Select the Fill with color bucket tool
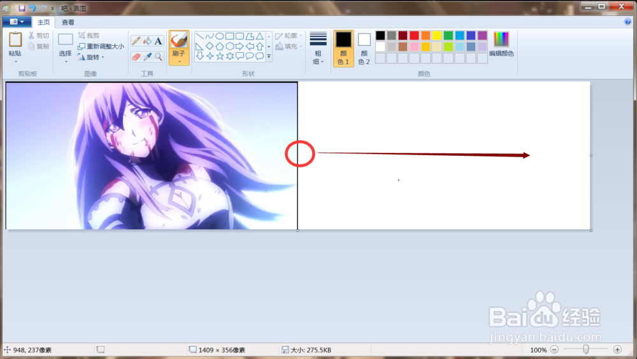 point(147,41)
